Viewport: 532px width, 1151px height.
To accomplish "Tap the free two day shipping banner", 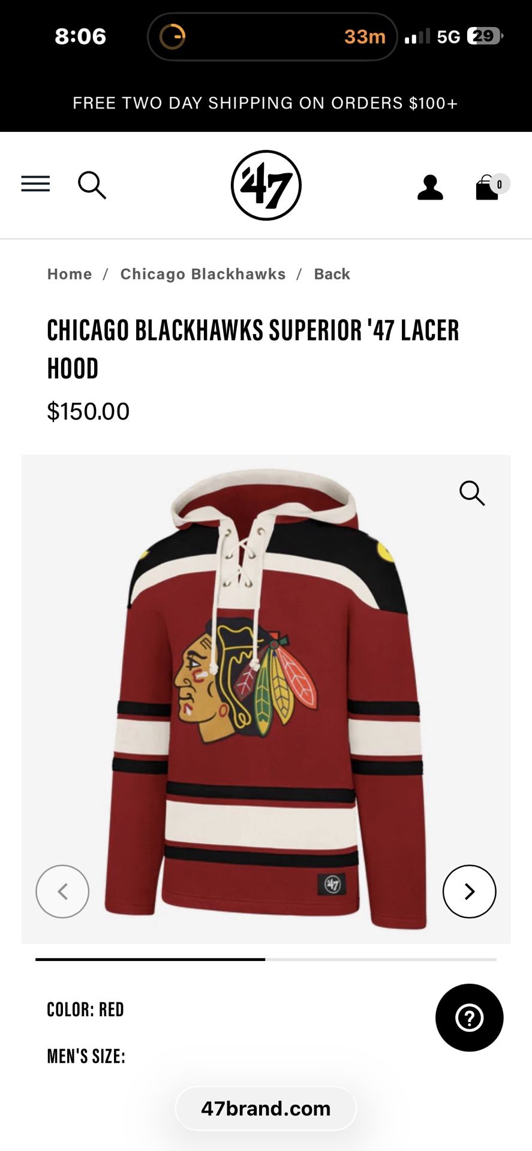I will [x=266, y=103].
